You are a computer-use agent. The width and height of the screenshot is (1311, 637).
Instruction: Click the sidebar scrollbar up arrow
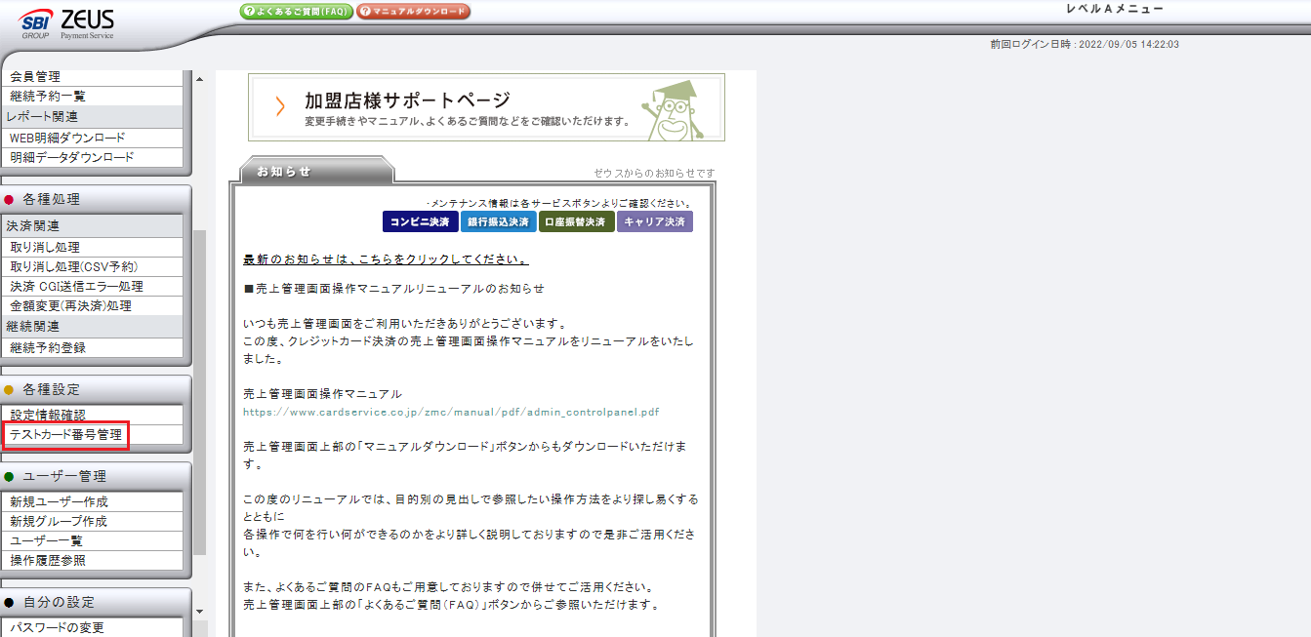pyautogui.click(x=199, y=80)
